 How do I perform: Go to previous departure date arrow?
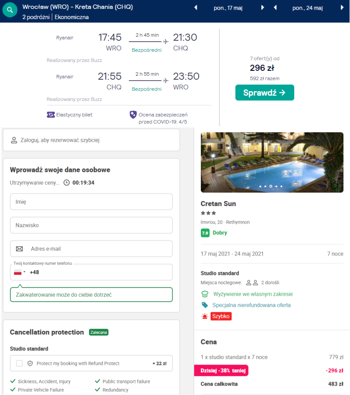coord(196,8)
